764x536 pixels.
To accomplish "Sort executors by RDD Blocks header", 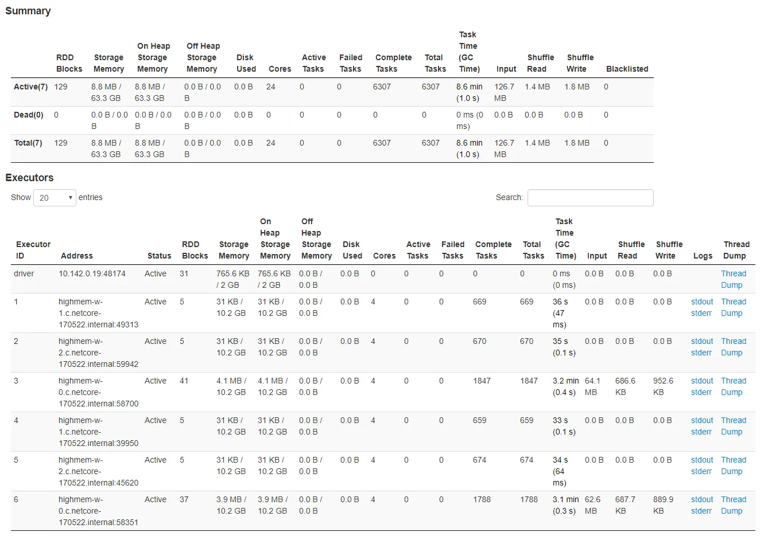I will coord(195,250).
